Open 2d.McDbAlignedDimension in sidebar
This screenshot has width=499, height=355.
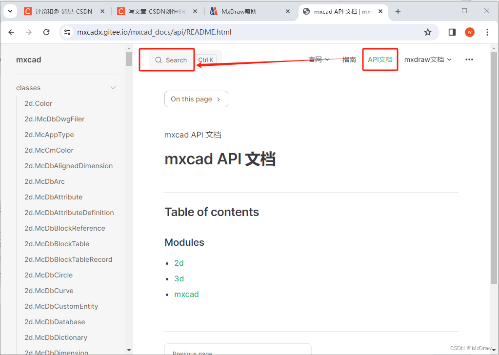pos(68,166)
